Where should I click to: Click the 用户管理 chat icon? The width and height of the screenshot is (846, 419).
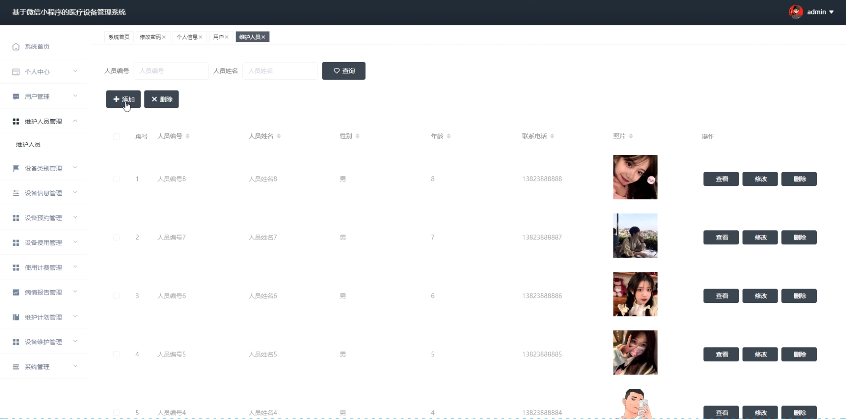click(16, 96)
